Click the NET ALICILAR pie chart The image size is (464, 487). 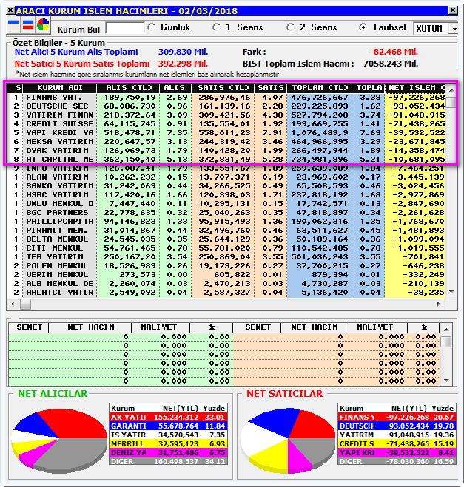[59, 440]
